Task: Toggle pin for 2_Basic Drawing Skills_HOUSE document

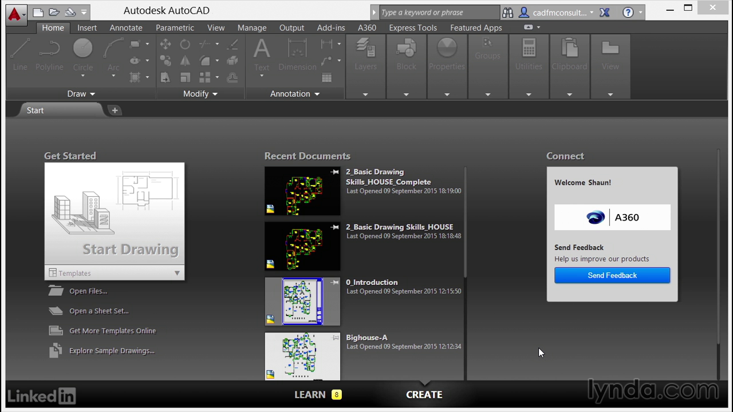Action: pos(335,227)
